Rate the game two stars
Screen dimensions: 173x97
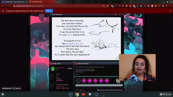(90, 81)
